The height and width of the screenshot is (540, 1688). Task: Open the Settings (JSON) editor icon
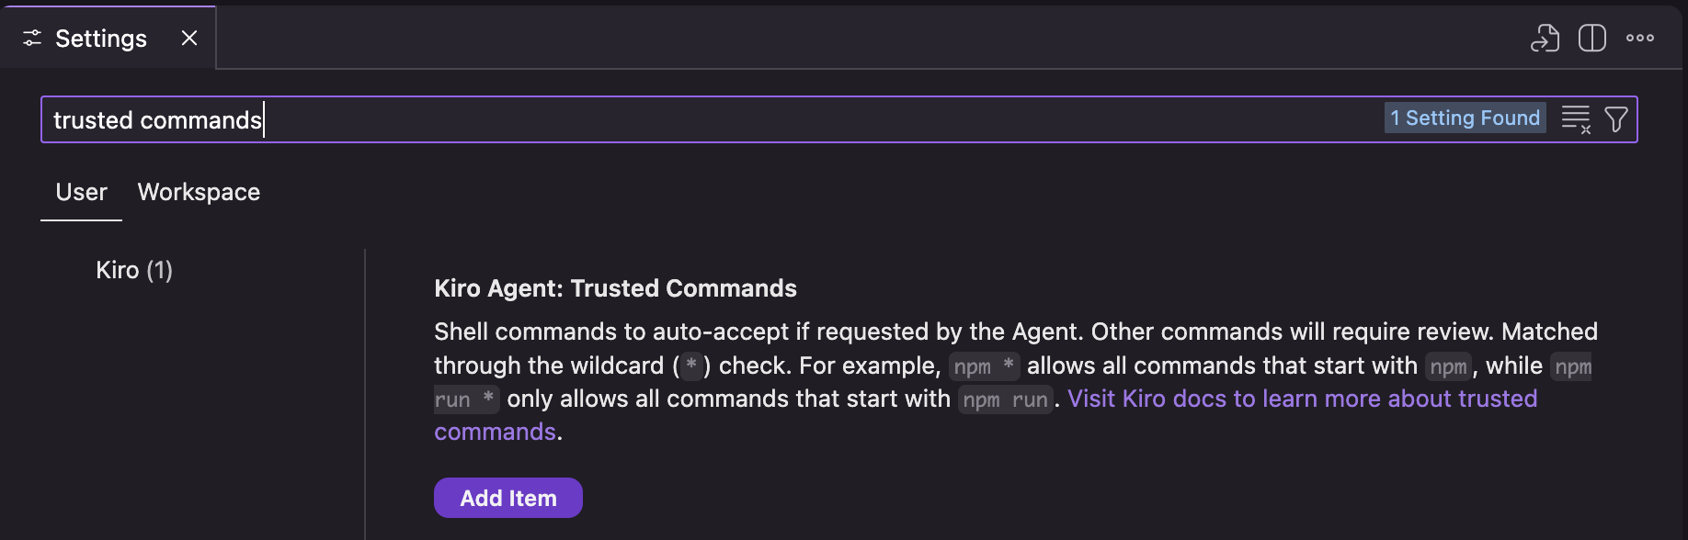[x=1544, y=38]
